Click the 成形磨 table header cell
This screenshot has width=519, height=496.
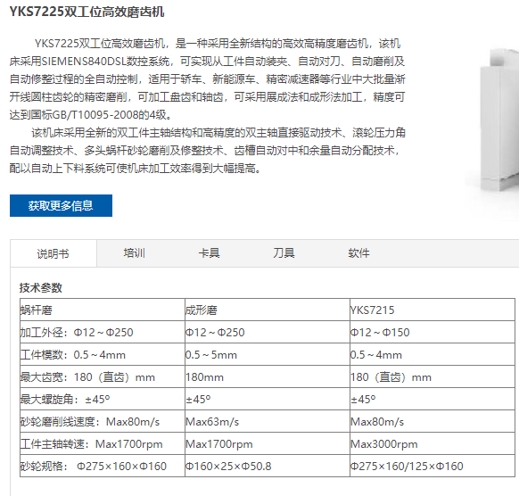(x=268, y=310)
